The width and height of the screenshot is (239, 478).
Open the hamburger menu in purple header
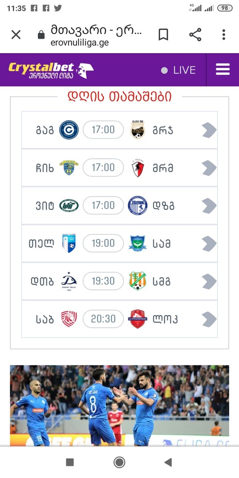(x=223, y=70)
